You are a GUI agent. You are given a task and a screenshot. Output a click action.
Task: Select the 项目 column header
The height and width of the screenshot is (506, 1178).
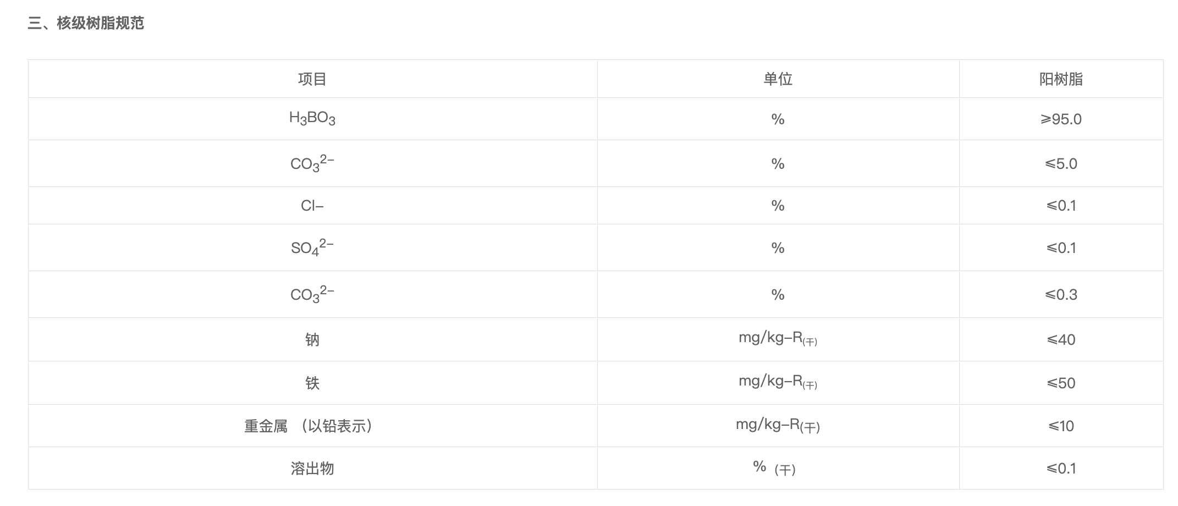(x=312, y=79)
